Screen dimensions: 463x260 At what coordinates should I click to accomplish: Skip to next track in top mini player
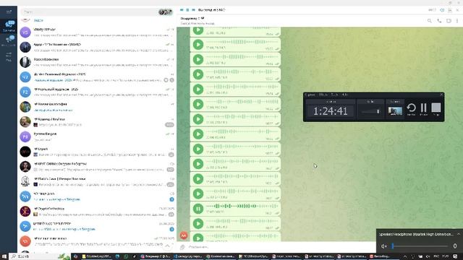193,10
